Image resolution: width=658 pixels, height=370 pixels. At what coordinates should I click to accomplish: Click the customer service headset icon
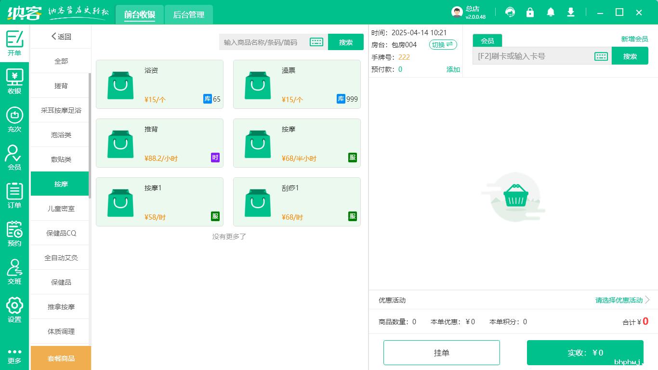pos(510,12)
